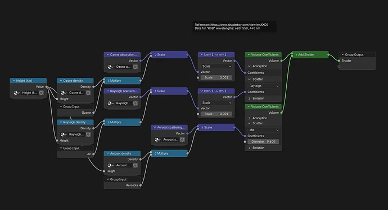Click Scale 0.001 field in lower km^-1 node

tap(216, 114)
